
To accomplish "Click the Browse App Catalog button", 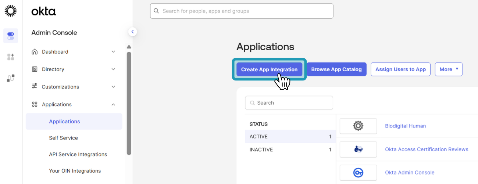I will click(x=336, y=69).
